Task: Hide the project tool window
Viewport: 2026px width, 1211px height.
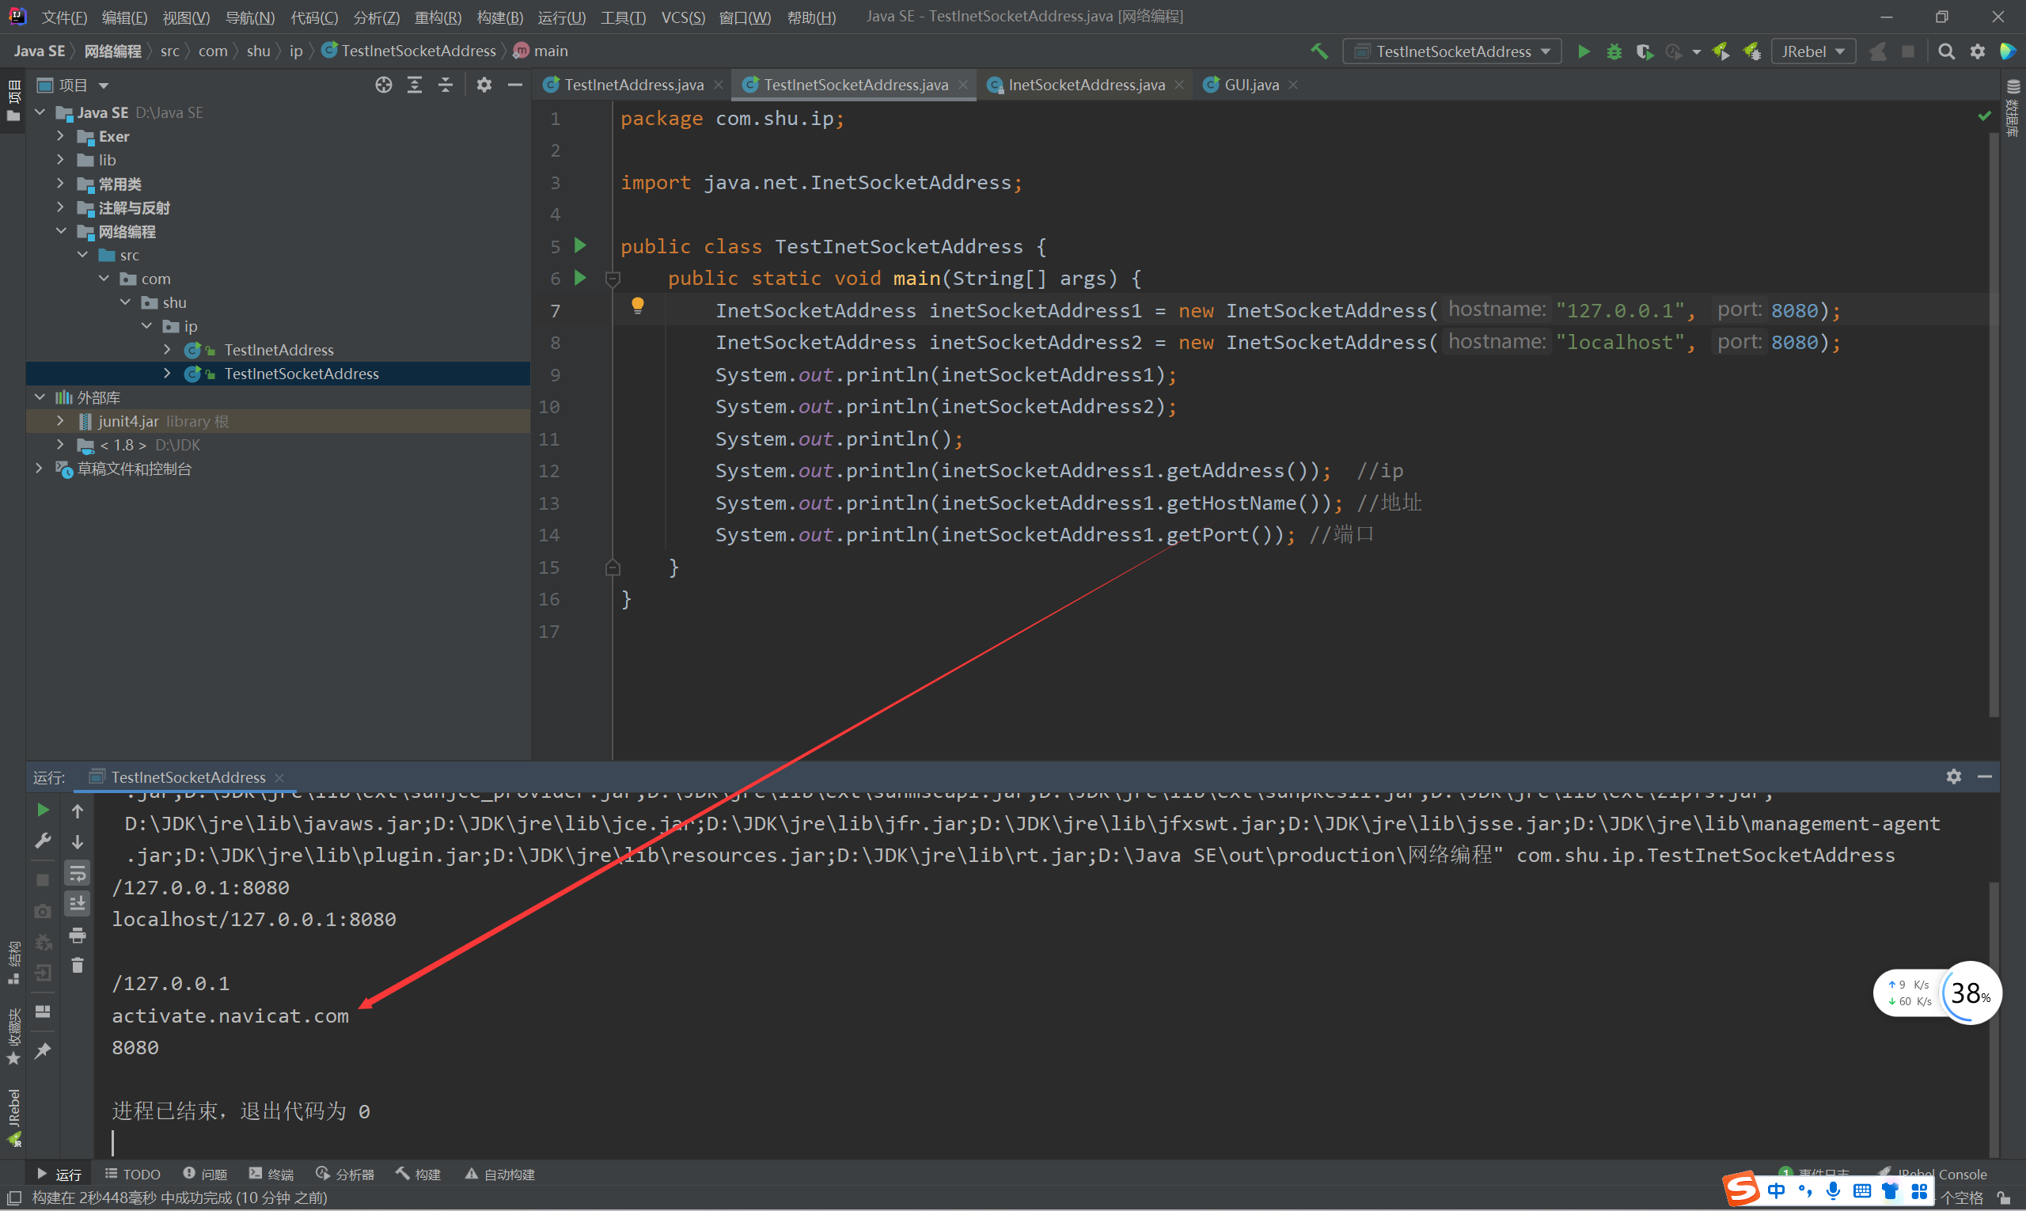Action: (x=515, y=85)
